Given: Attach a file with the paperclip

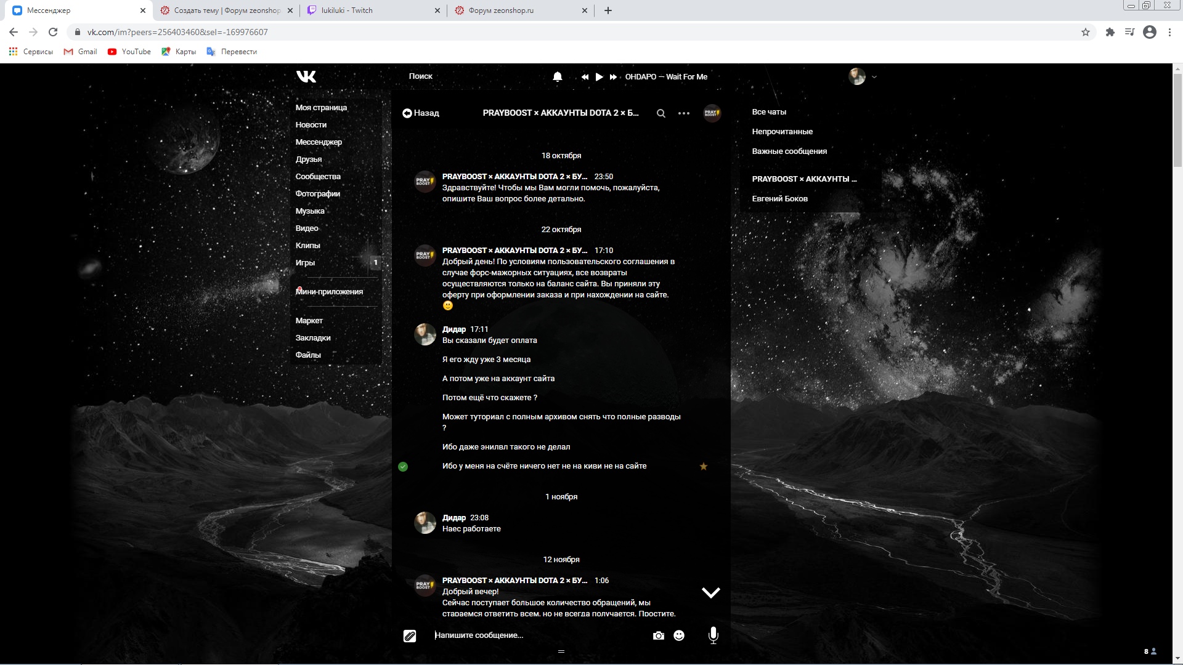Looking at the screenshot, I should (x=410, y=636).
